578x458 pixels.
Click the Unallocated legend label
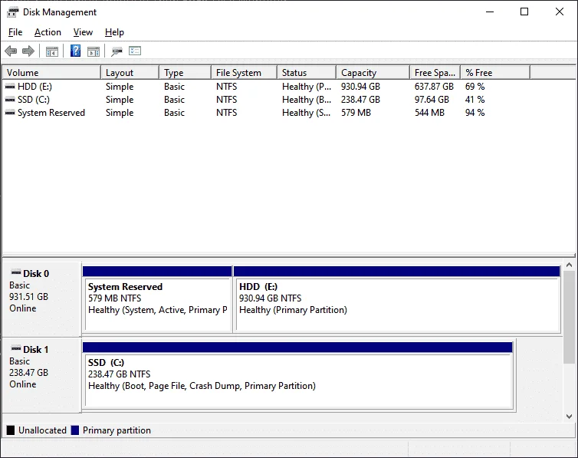42,430
